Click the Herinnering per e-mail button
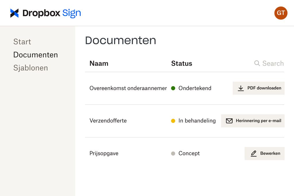Image resolution: width=294 pixels, height=196 pixels. [253, 121]
